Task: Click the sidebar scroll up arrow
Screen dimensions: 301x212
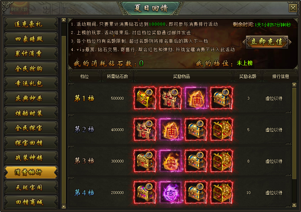Action: click(64, 20)
